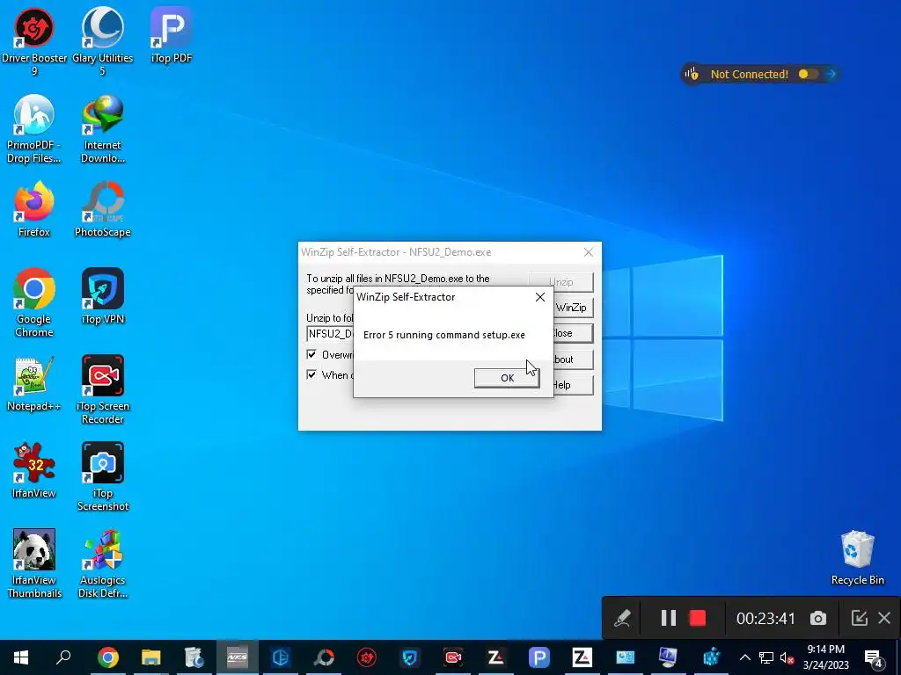
Task: Close the recording toolbar
Action: tap(884, 618)
